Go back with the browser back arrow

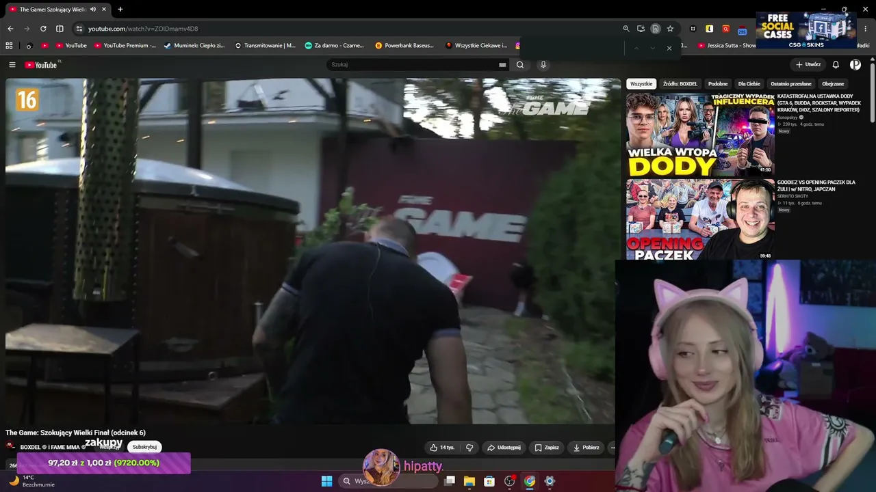(x=10, y=29)
